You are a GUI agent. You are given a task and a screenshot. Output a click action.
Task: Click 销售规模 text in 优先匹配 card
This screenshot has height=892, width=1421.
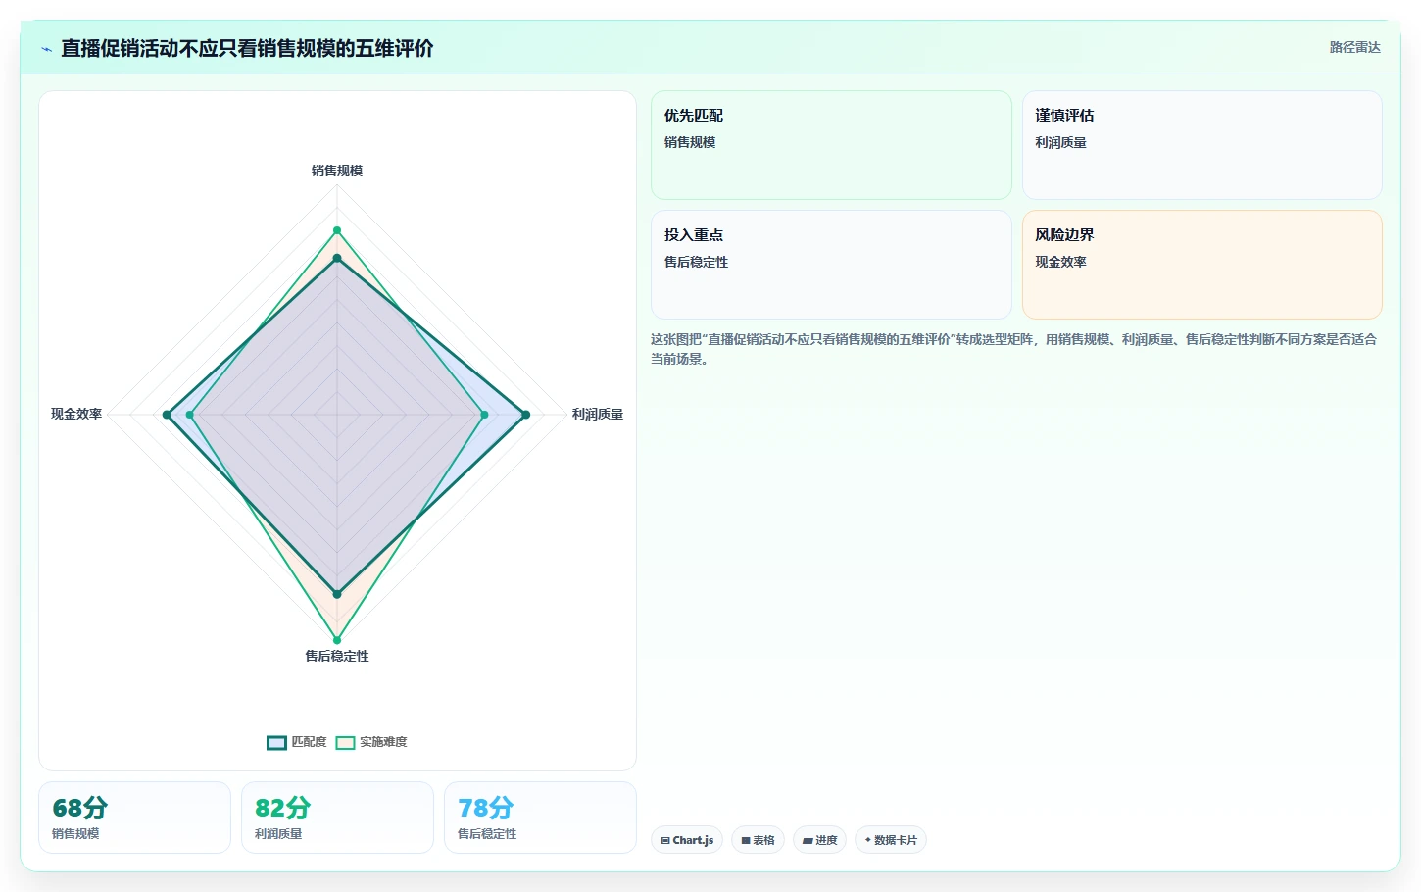tap(690, 142)
